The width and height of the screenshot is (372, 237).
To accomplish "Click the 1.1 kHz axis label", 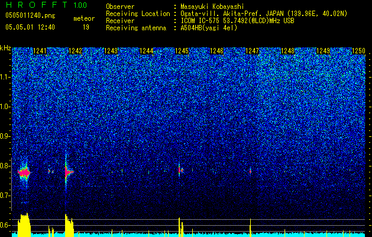I will (x=5, y=77).
